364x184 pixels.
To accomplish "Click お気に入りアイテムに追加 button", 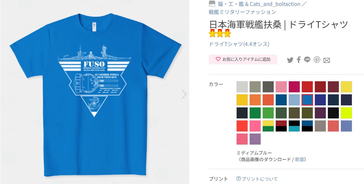I will click(x=243, y=59).
